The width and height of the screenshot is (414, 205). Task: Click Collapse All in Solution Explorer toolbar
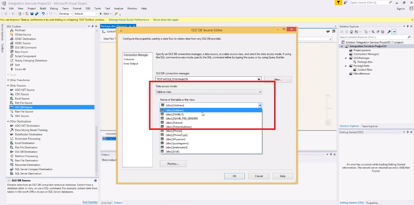tap(378, 32)
